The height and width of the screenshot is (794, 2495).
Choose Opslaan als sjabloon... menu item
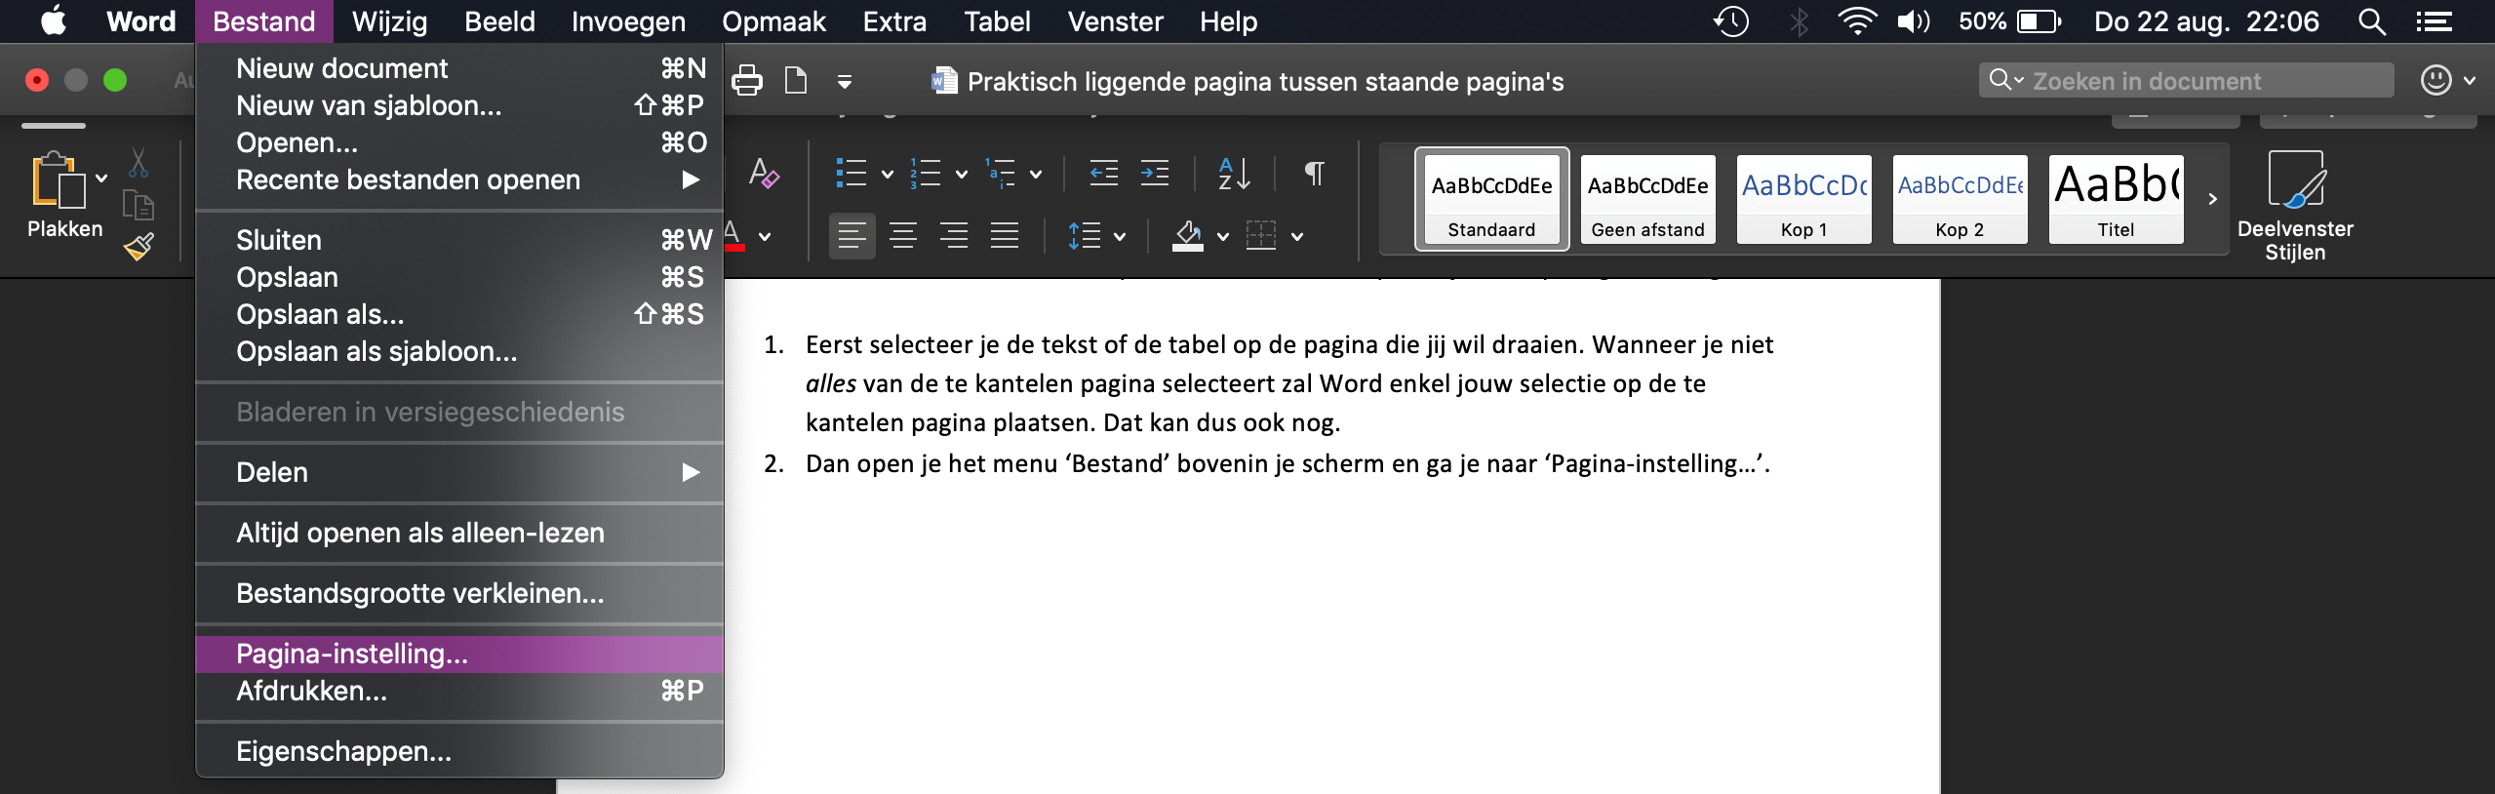(459, 351)
